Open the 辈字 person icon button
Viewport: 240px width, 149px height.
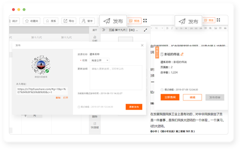pos(87,21)
